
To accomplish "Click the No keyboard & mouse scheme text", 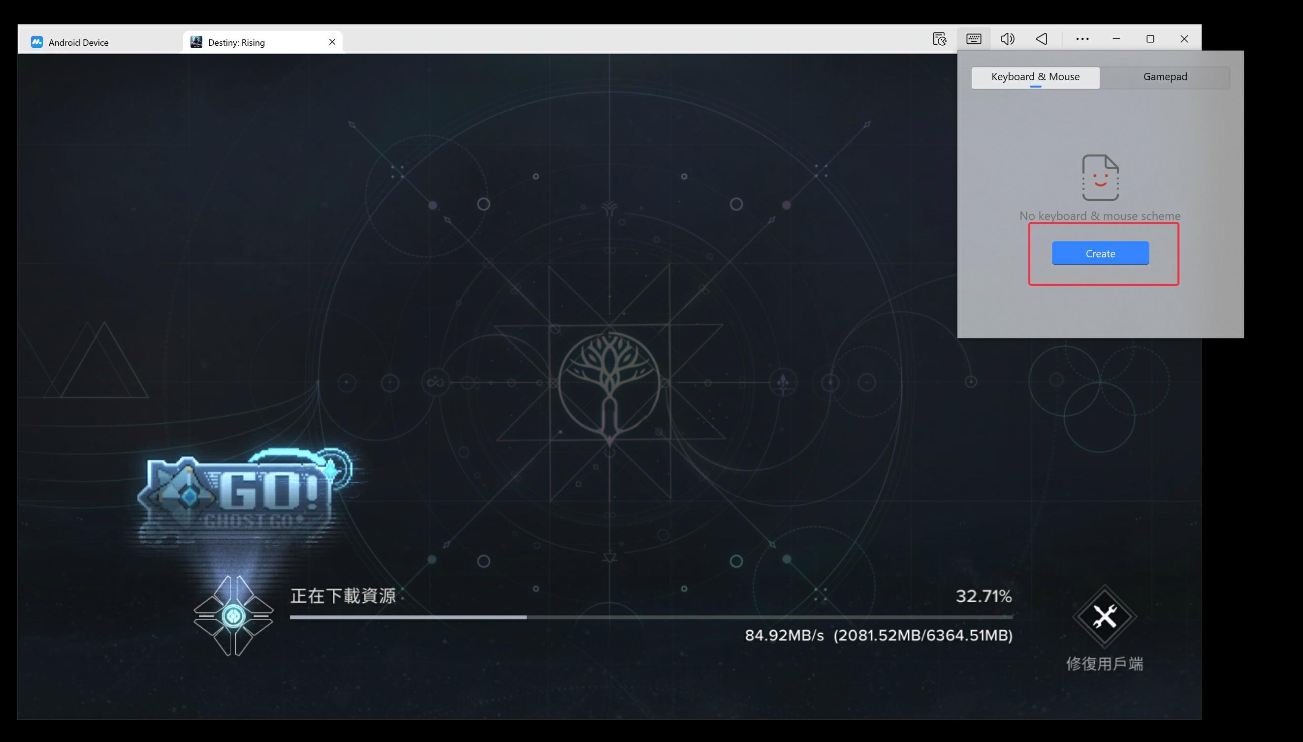I will tap(1100, 216).
